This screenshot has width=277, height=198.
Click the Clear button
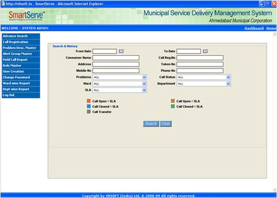pos(165,124)
